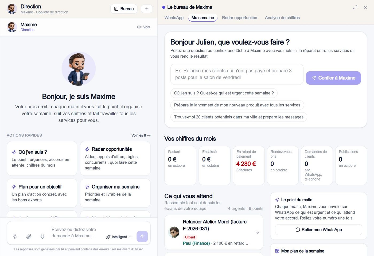
Task: Click the Maxime avatar in top header
Action: pyautogui.click(x=12, y=9)
